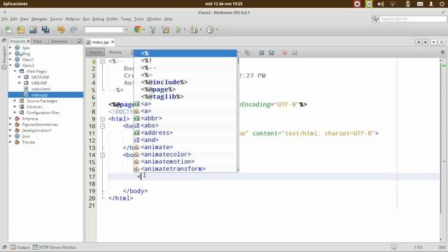
Task: Click the Shift Line Left editor icon
Action: tap(261, 52)
